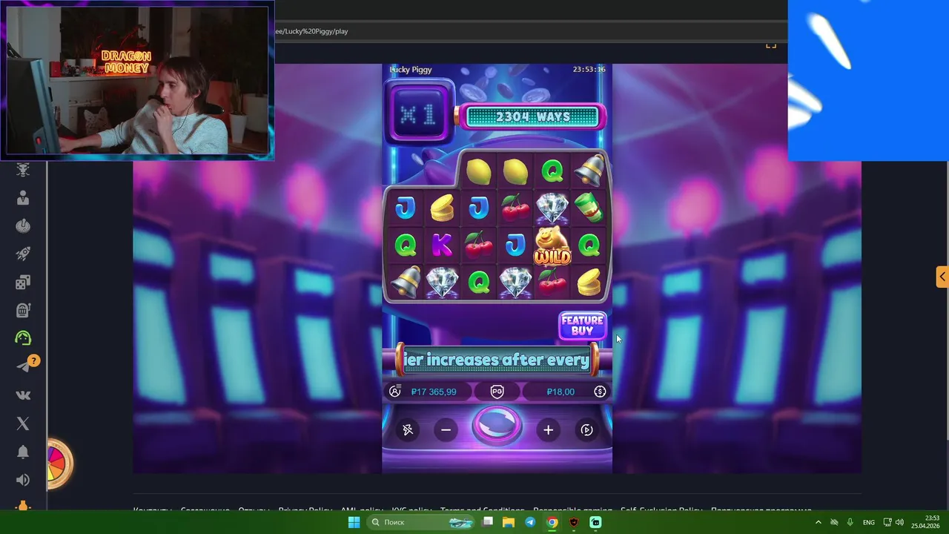The height and width of the screenshot is (534, 949).
Task: Click the microphone tray icon
Action: tap(850, 522)
